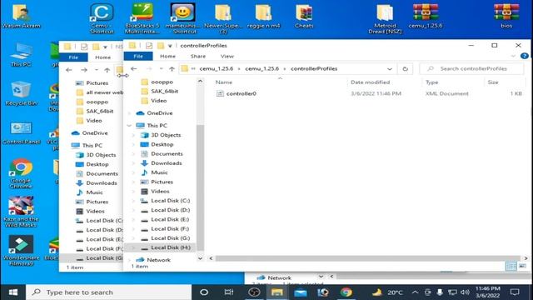Open File tab in background Explorer window
533x300 pixels.
[73, 57]
